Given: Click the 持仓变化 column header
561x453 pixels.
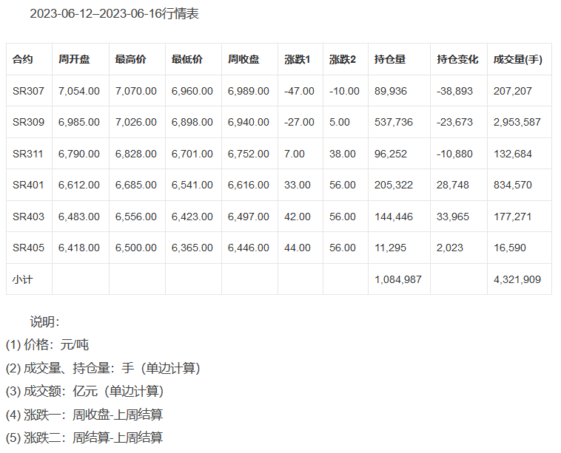Looking at the screenshot, I should 457,59.
